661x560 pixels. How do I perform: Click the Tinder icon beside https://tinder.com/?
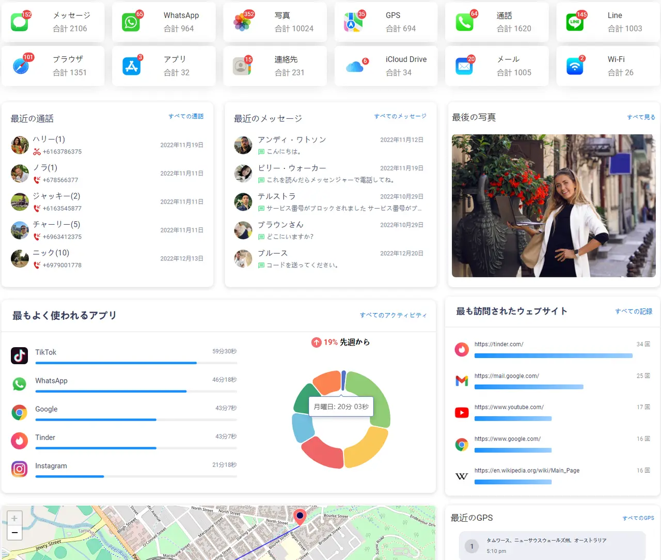pyautogui.click(x=462, y=350)
